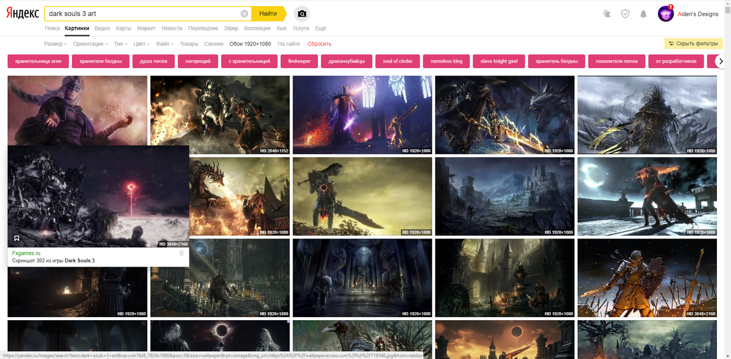731x359 pixels.
Task: Open the Кью tab
Action: [x=281, y=28]
